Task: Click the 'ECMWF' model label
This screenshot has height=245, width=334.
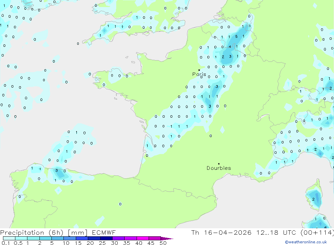Action: coord(104,232)
